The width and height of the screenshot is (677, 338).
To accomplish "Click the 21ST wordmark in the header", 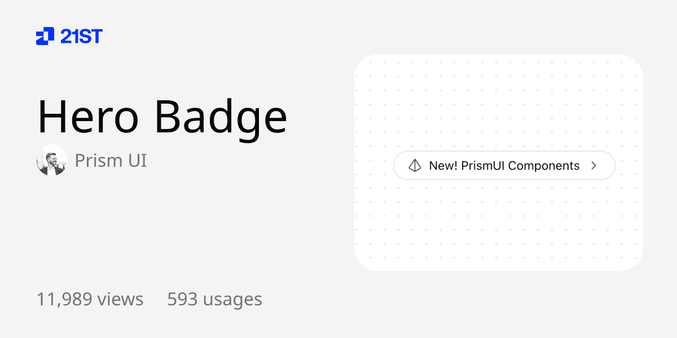I will tap(81, 36).
